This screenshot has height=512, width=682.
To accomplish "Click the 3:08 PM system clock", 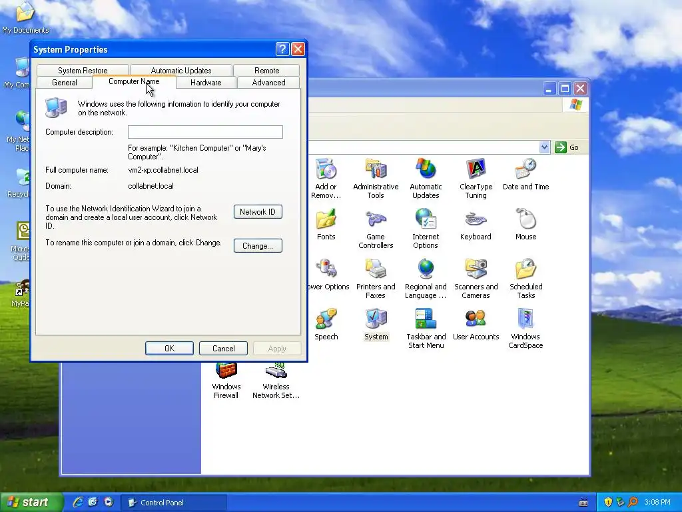I will coord(657,502).
